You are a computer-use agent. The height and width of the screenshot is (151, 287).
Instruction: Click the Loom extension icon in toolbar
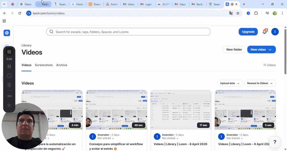pyautogui.click(x=248, y=13)
